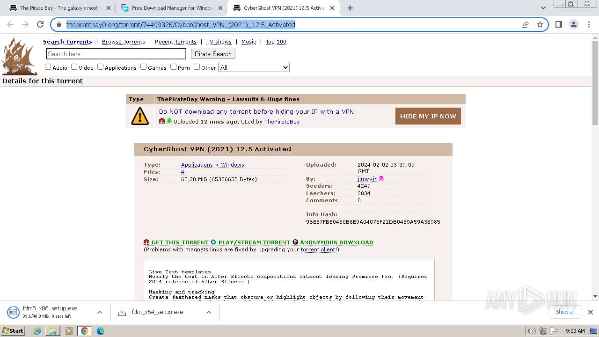Open the All category dropdown
The height and width of the screenshot is (337, 599).
tap(254, 67)
